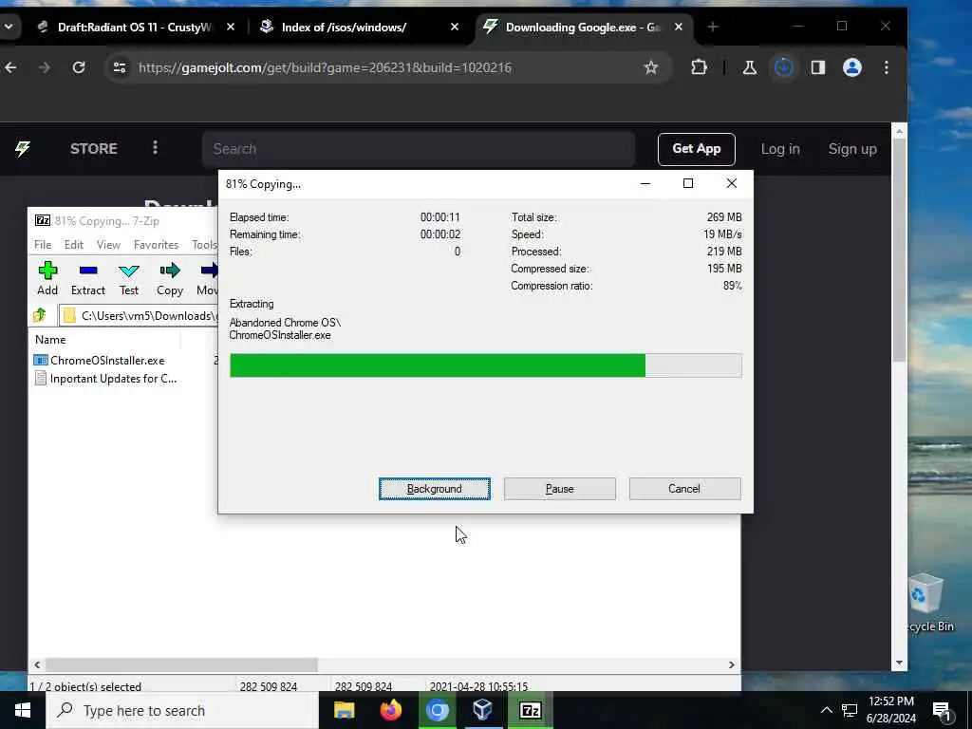Click the Get App button

[696, 149]
